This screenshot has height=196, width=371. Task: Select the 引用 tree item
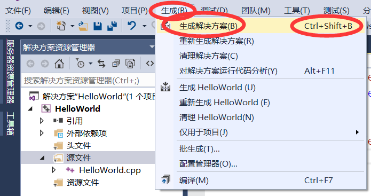click(75, 121)
